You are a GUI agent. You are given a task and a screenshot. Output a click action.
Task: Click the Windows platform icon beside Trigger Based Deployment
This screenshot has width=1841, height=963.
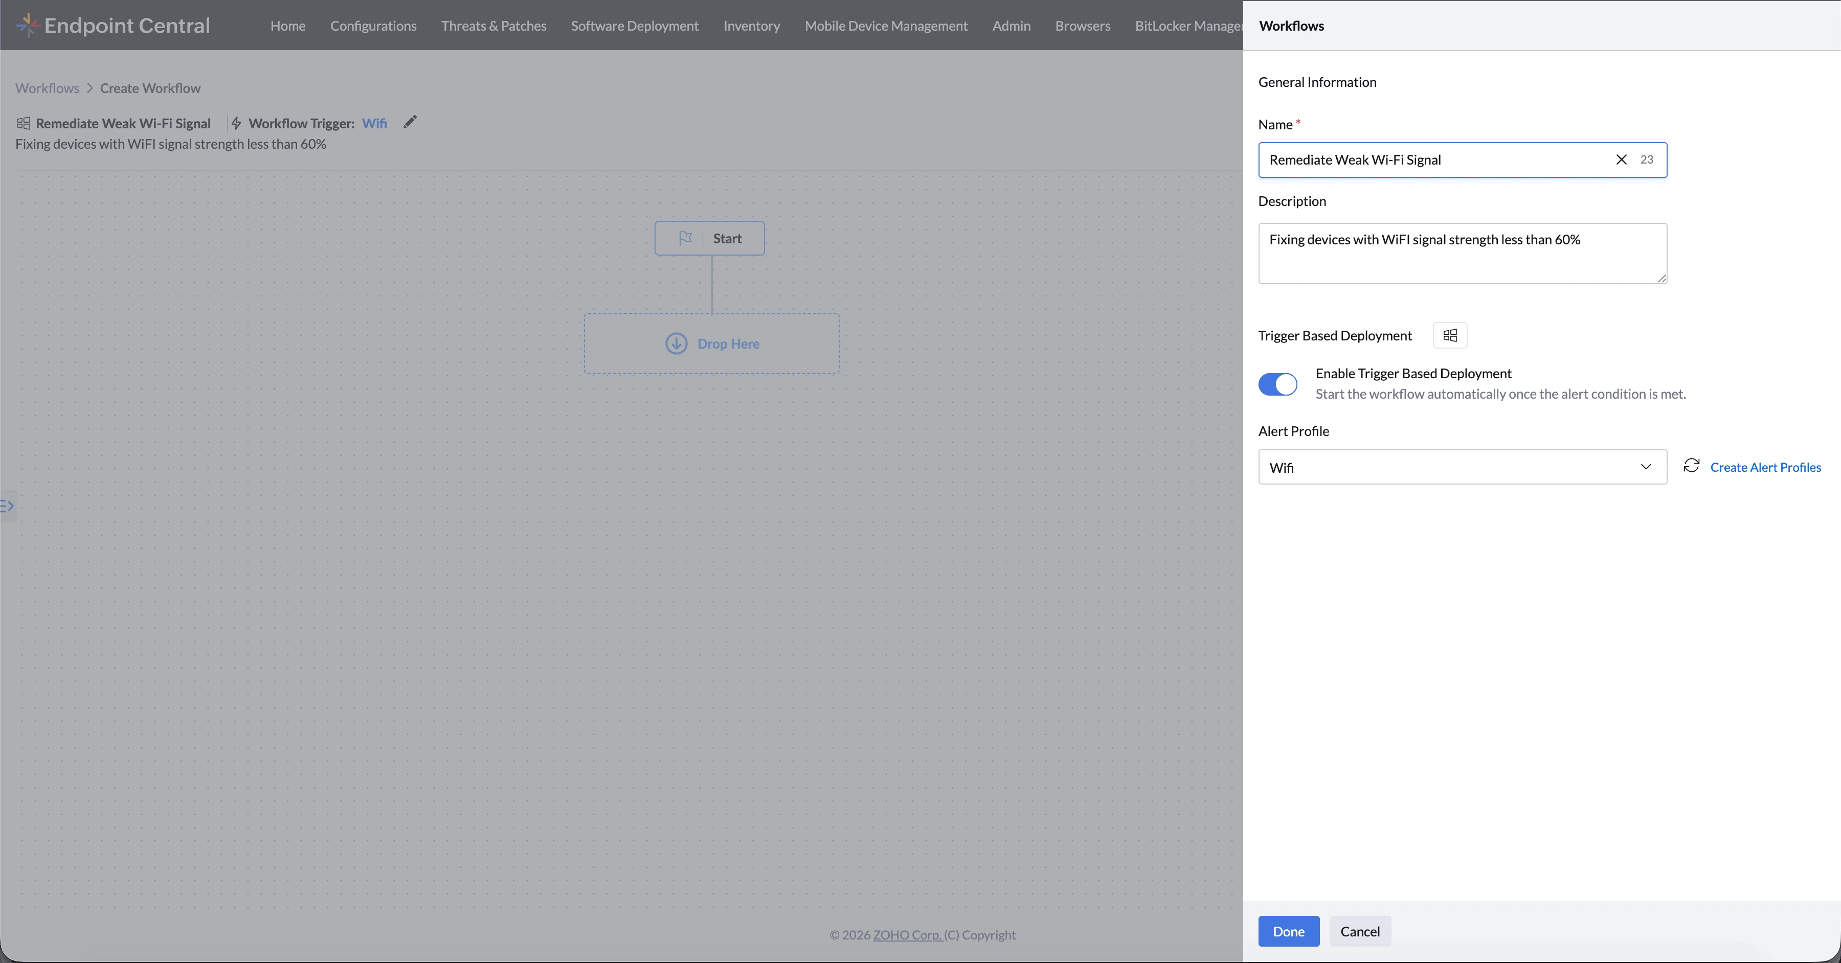tap(1450, 335)
